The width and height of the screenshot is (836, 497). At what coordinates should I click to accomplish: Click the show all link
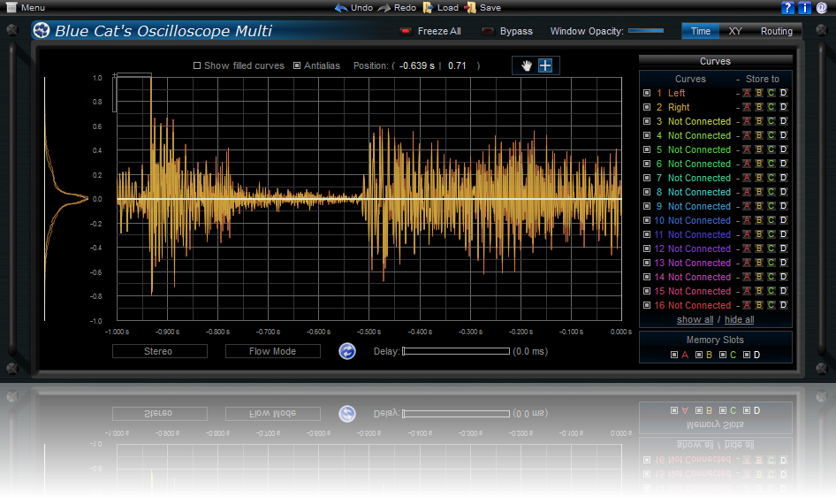695,319
